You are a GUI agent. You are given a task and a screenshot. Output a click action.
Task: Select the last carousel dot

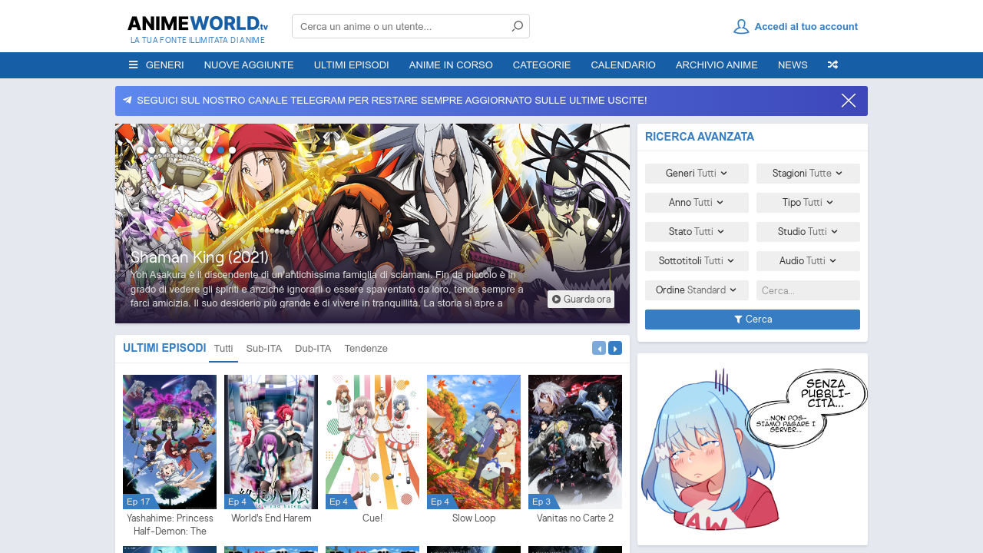coord(233,151)
